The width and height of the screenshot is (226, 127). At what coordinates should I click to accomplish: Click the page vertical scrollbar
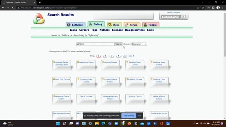click(225, 35)
